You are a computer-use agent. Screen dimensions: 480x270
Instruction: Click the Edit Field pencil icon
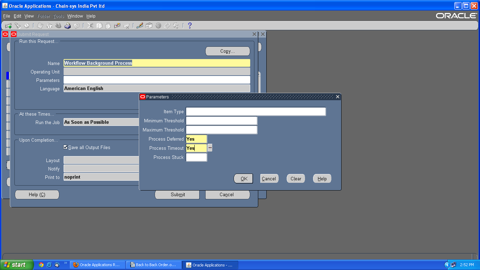click(x=140, y=26)
